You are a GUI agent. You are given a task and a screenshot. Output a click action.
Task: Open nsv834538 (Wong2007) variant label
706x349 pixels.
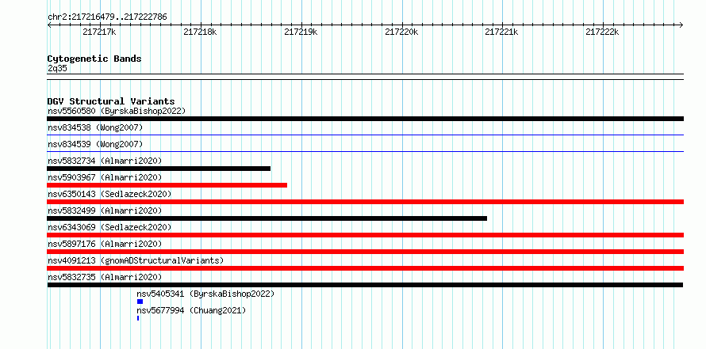pos(95,128)
